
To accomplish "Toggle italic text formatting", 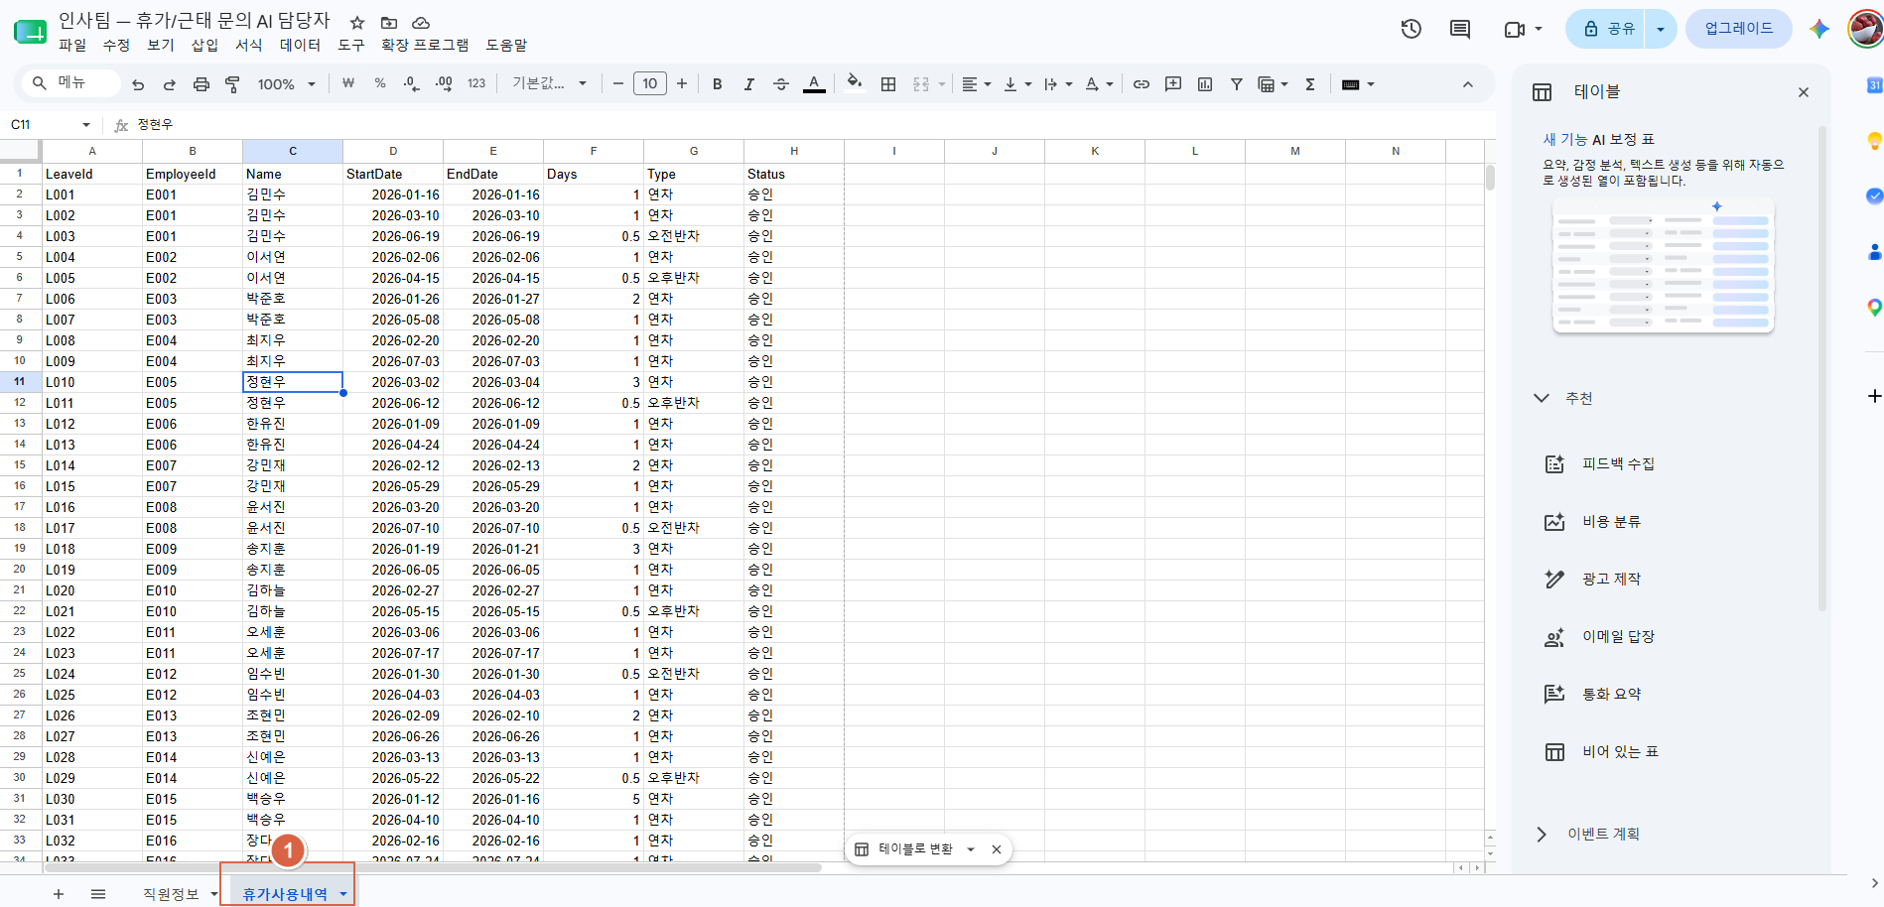I will [x=748, y=84].
